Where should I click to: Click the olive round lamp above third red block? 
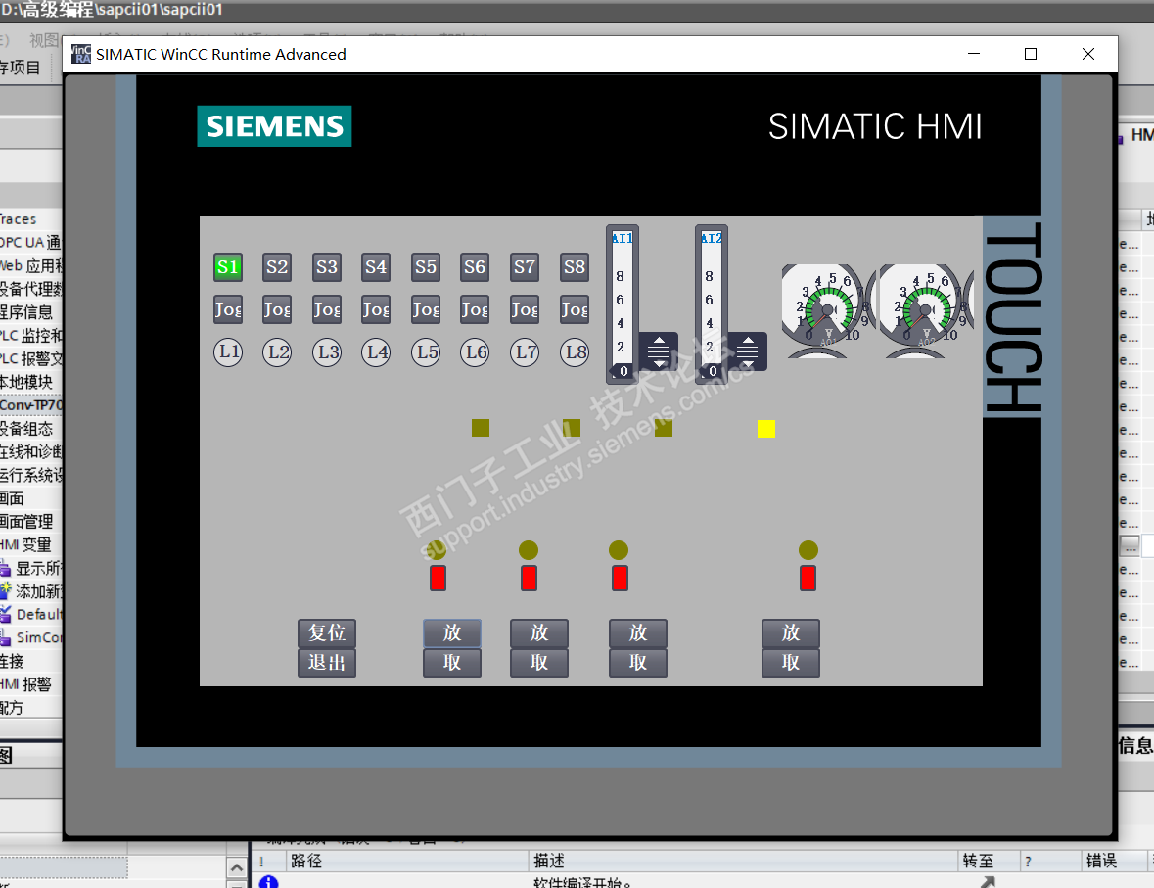[x=619, y=550]
